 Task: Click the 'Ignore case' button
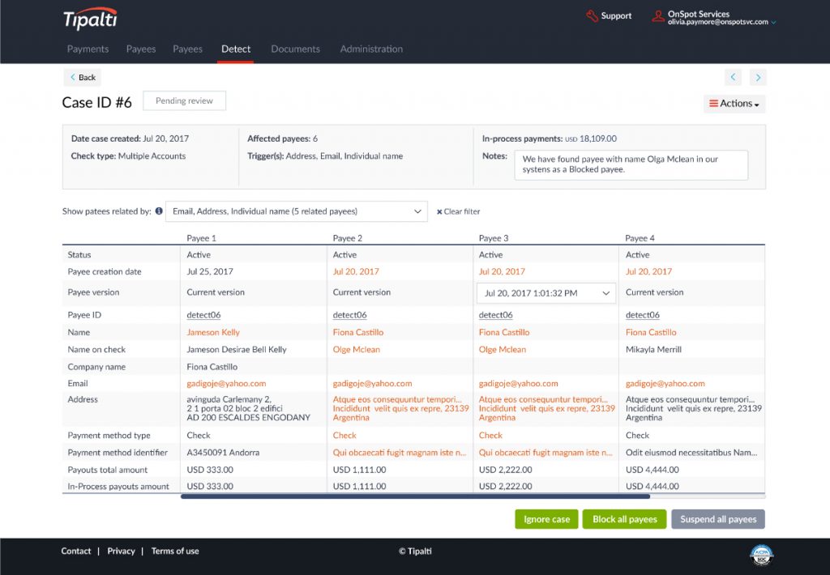[546, 518]
